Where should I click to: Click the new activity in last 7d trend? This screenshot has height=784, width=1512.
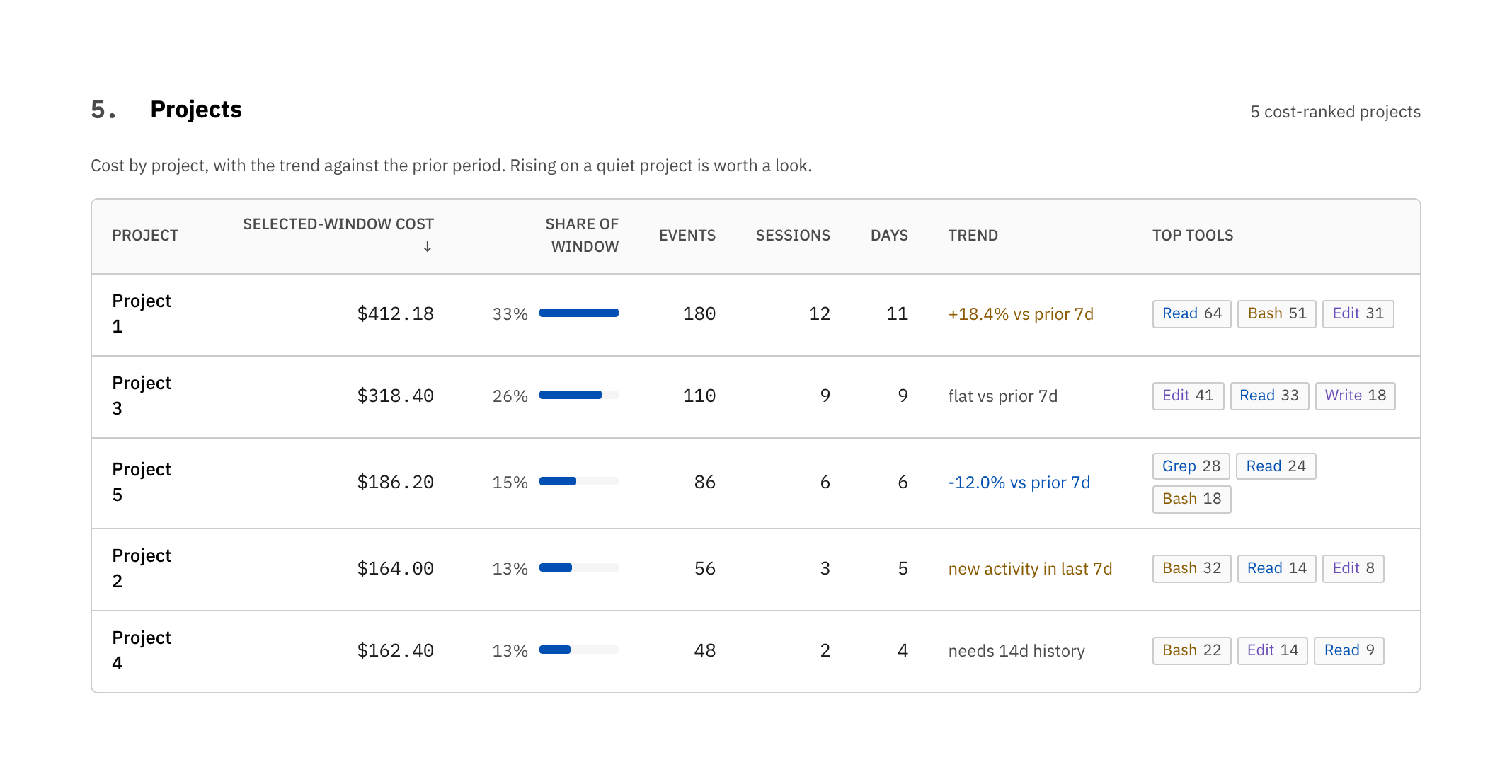click(1030, 569)
